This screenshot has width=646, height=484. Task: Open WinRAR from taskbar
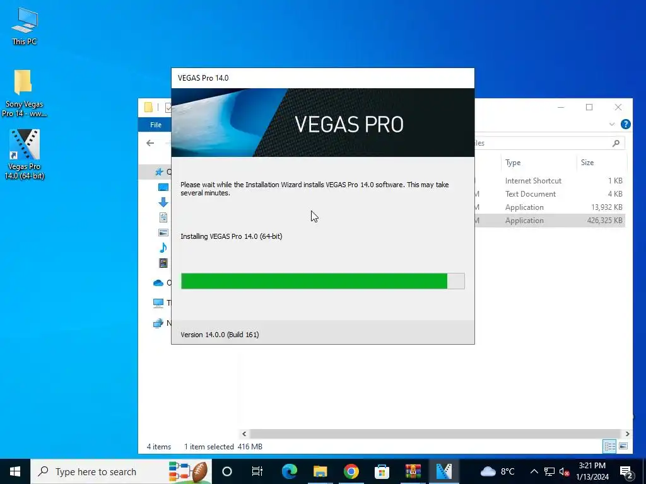[x=413, y=471]
